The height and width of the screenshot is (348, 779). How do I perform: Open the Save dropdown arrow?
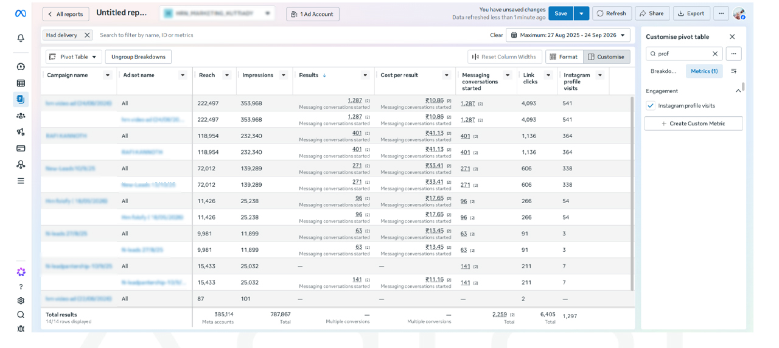(581, 13)
